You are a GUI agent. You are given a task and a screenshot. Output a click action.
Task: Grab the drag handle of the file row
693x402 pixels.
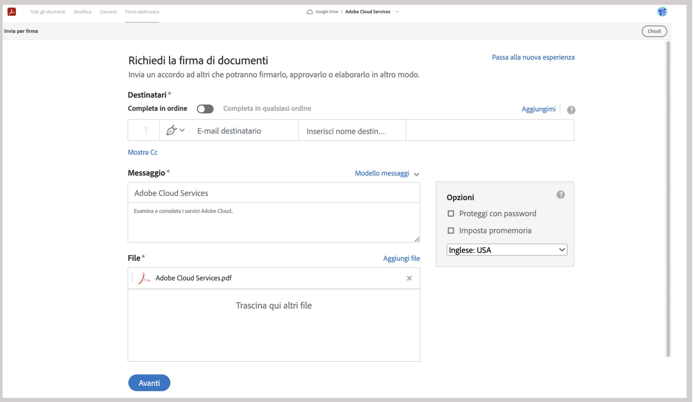coord(132,278)
